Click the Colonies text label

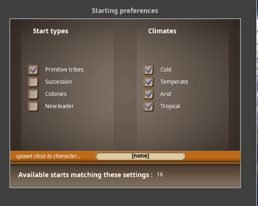click(56, 94)
